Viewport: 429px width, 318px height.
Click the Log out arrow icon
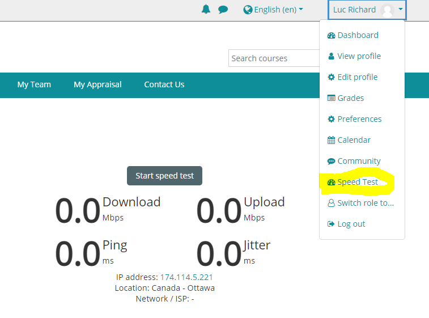332,224
